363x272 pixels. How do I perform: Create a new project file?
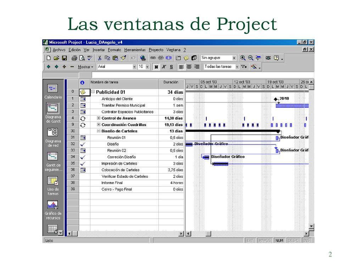[49, 58]
